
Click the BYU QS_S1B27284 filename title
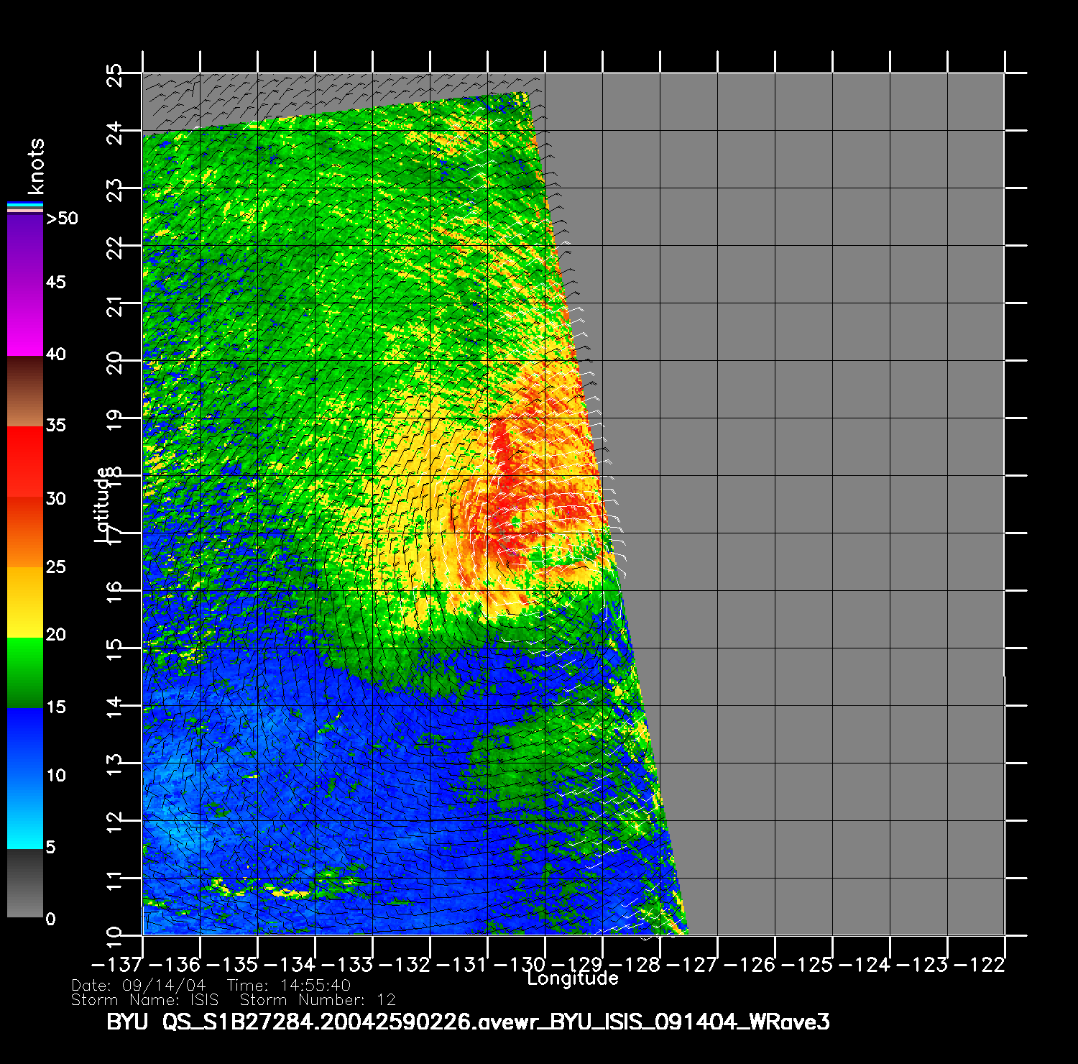pyautogui.click(x=468, y=1022)
